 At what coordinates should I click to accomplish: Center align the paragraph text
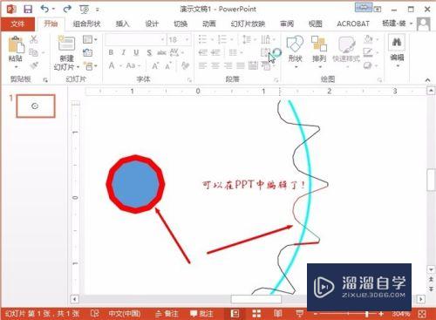click(215, 65)
